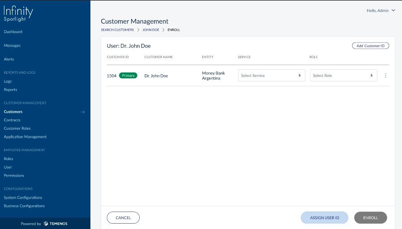The image size is (402, 229).
Task: Click the Infinity Spotlight logo
Action: coord(18,13)
